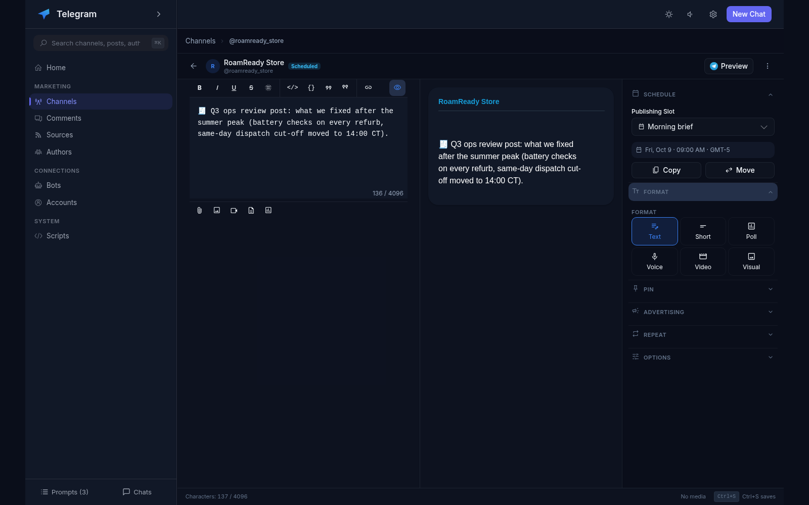The height and width of the screenshot is (505, 809).
Task: Select the Voice format option
Action: [655, 262]
